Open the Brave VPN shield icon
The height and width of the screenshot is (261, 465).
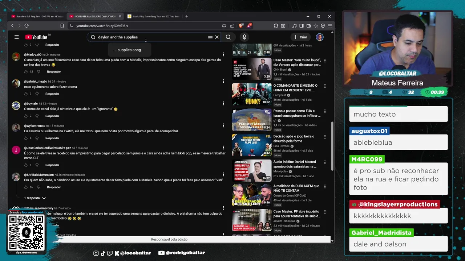pos(323,26)
